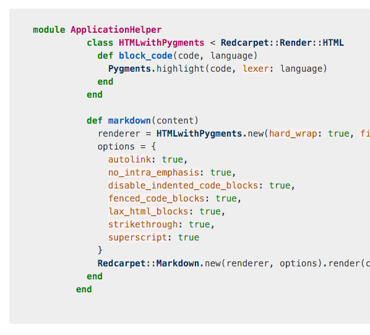Click 'Redcarpet::Render::HTML' superclass text
Screen dimensions: 370x335
(x=282, y=43)
